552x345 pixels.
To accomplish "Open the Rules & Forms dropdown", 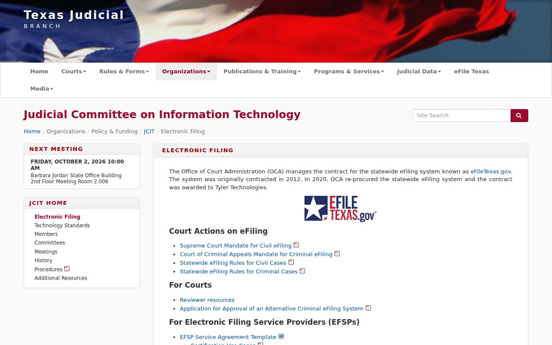I will [124, 72].
